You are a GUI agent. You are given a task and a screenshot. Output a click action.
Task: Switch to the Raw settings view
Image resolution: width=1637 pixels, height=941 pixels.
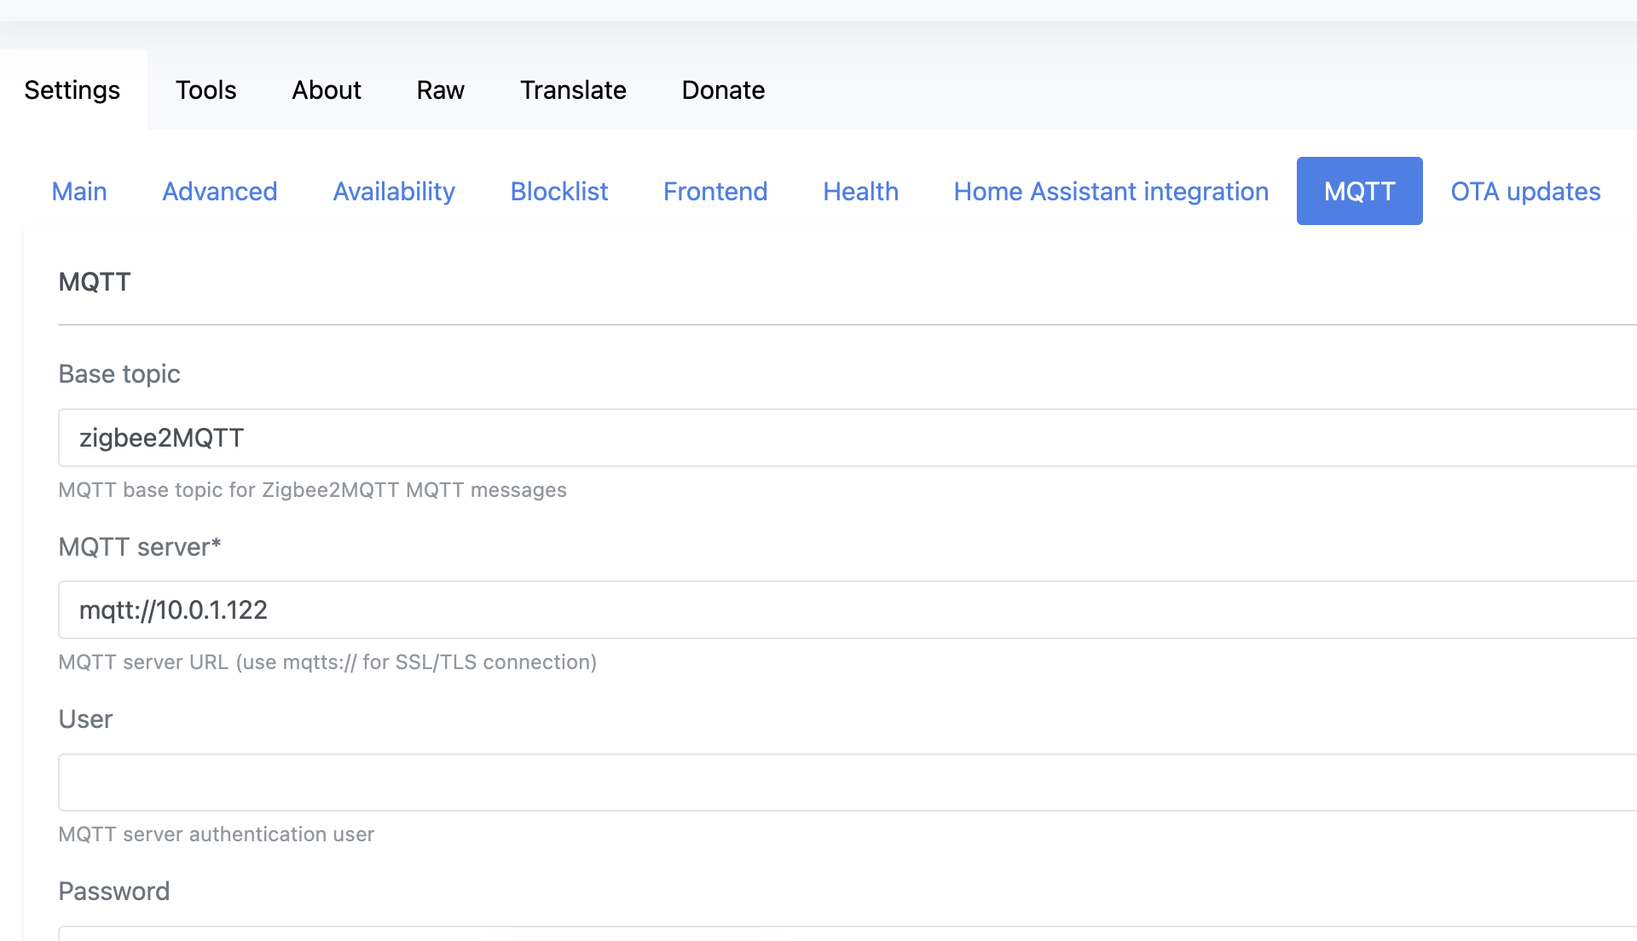[440, 89]
